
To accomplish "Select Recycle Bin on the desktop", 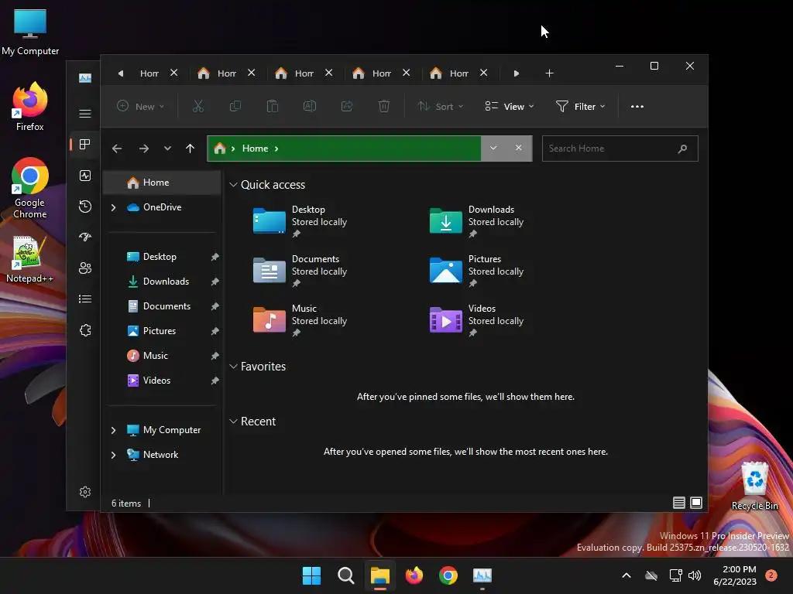I will tap(754, 486).
